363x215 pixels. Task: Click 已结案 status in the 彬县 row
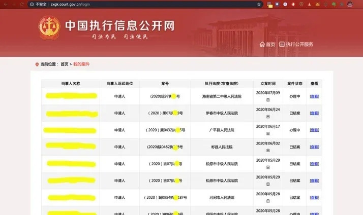(295, 147)
